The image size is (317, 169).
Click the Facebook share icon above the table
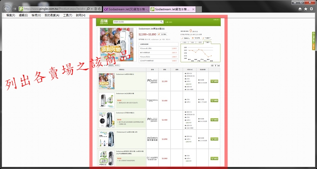216,65
